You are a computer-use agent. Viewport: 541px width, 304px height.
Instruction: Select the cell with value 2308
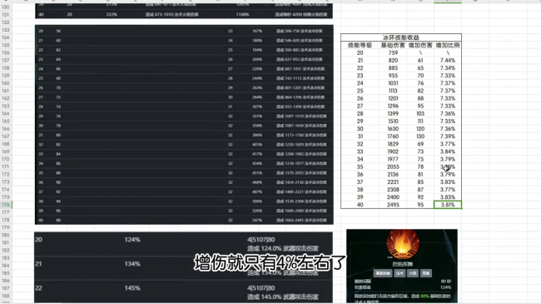coord(393,190)
